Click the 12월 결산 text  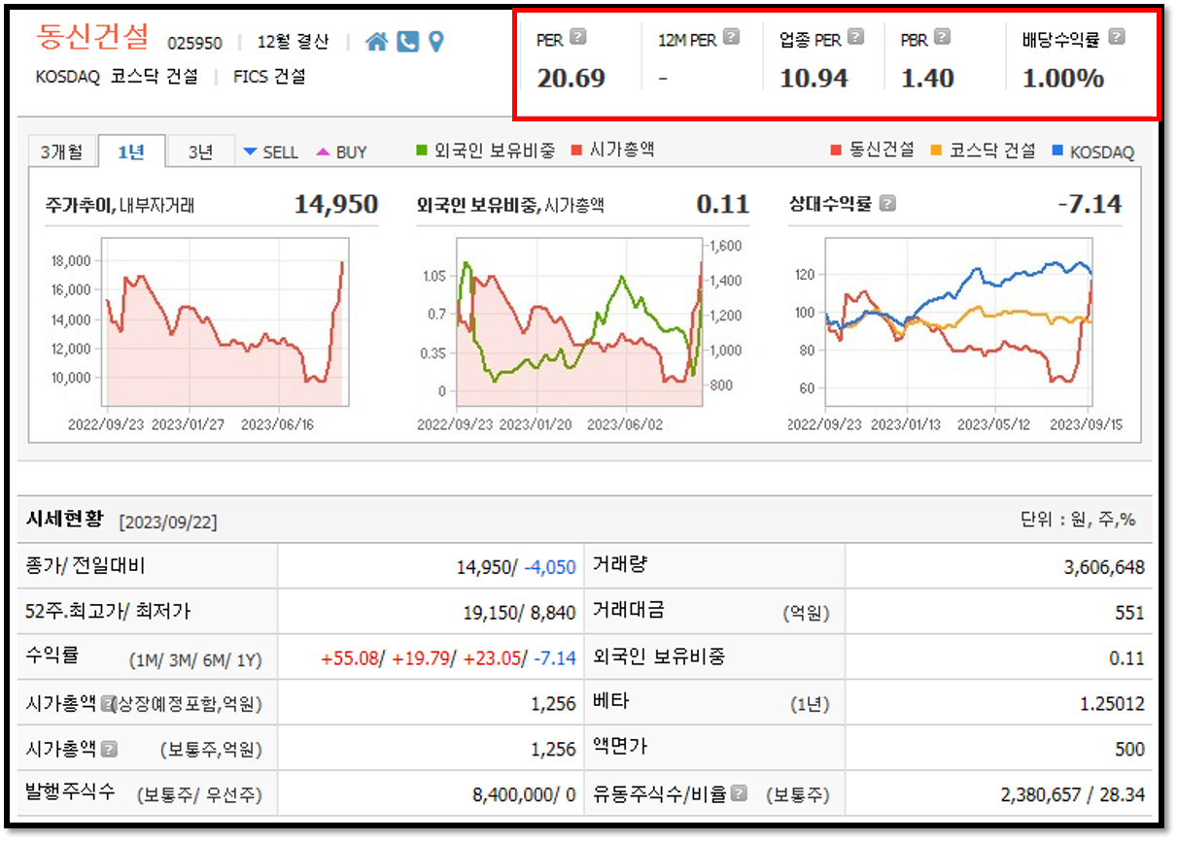point(293,42)
